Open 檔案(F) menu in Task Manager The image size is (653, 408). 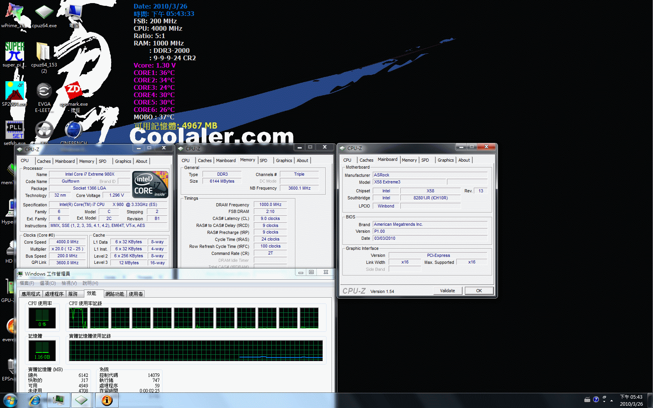click(27, 283)
